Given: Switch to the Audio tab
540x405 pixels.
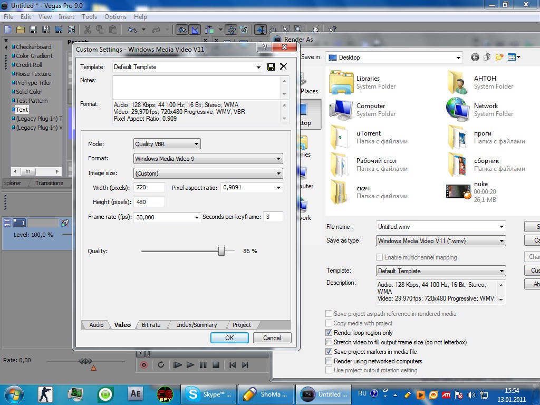Looking at the screenshot, I should [96, 325].
